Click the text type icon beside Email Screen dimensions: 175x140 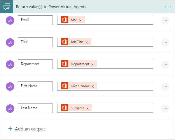point(10,20)
